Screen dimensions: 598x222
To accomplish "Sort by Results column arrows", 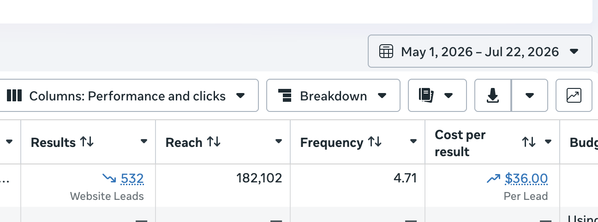I will pyautogui.click(x=87, y=142).
